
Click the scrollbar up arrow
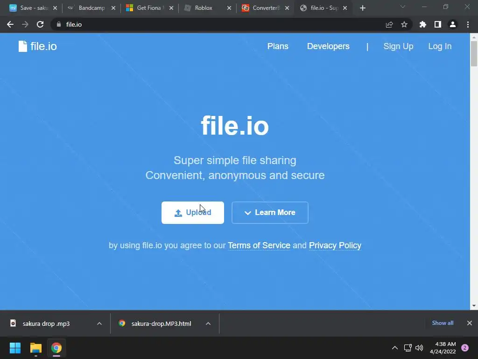(474, 37)
